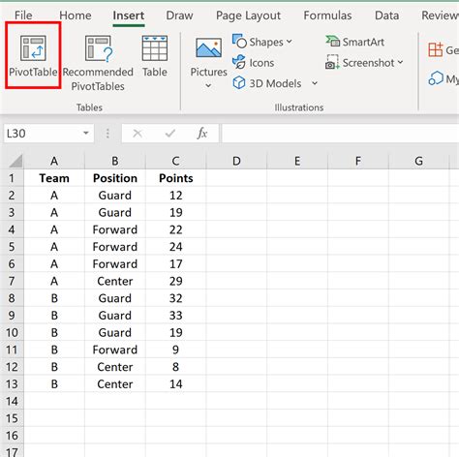This screenshot has height=457, width=459.
Task: Click the Center cell in row 13
Action: pos(115,383)
